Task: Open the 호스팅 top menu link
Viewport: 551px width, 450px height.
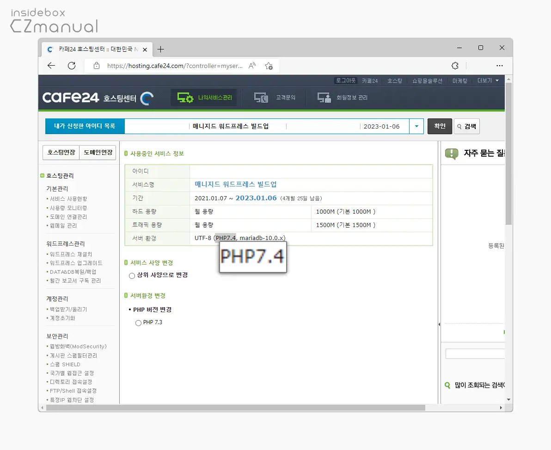Action: [395, 81]
